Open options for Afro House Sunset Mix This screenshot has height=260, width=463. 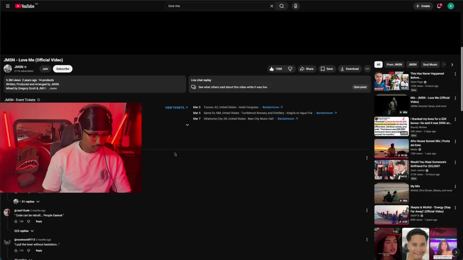pos(455,142)
